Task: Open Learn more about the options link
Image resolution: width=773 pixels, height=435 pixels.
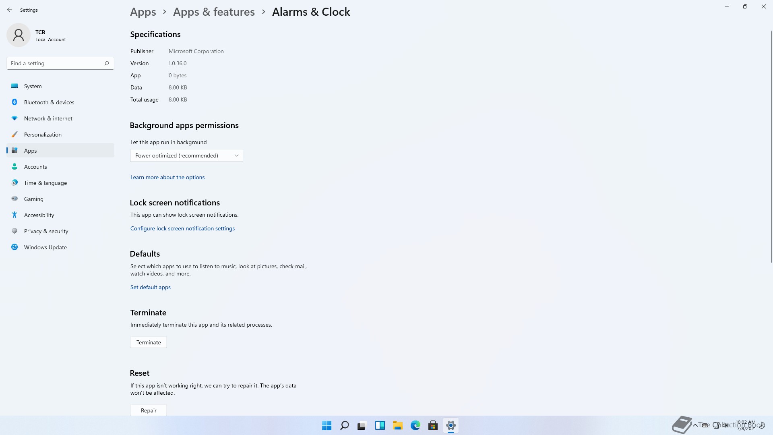Action: point(167,177)
